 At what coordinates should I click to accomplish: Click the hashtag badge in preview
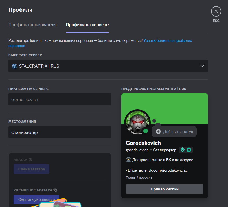click(x=189, y=150)
